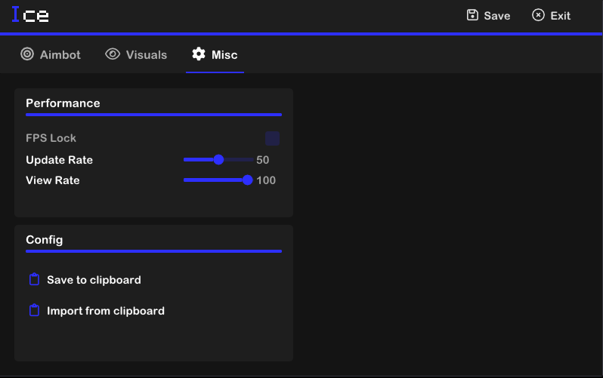
Task: Click the Visuals eye icon
Action: click(113, 54)
